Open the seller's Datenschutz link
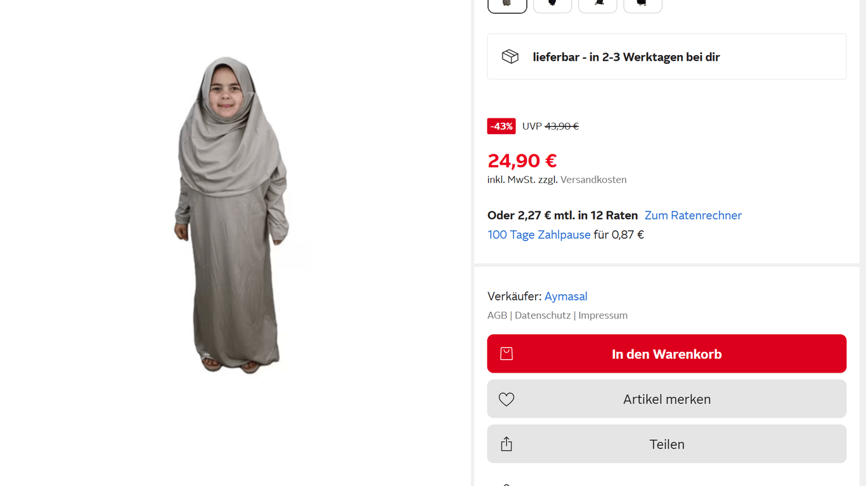This screenshot has height=486, width=866. 543,315
